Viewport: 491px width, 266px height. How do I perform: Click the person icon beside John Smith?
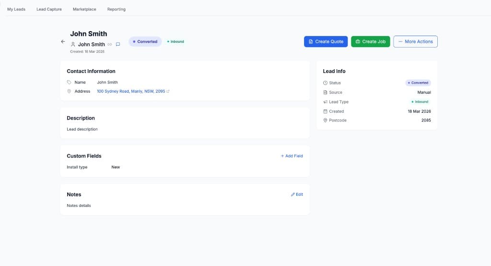[73, 44]
